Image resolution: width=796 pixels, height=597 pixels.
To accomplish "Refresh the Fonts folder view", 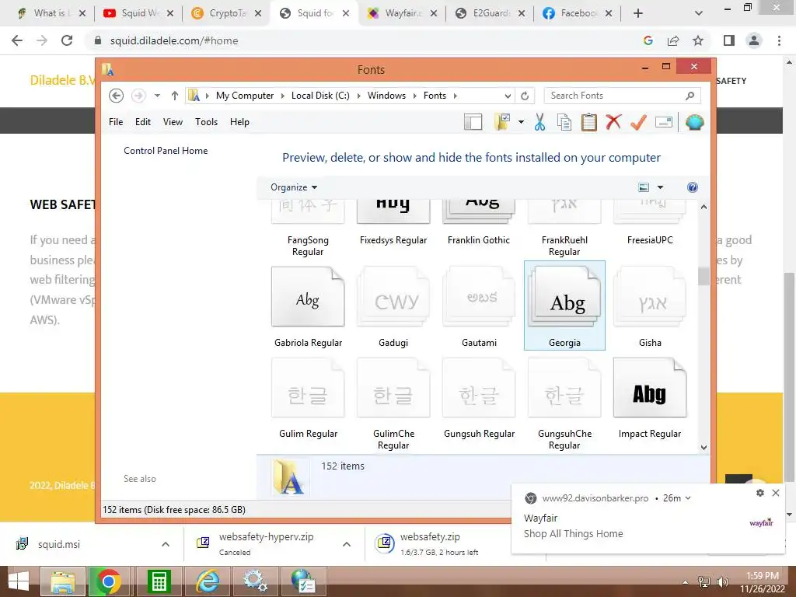I will pyautogui.click(x=525, y=96).
